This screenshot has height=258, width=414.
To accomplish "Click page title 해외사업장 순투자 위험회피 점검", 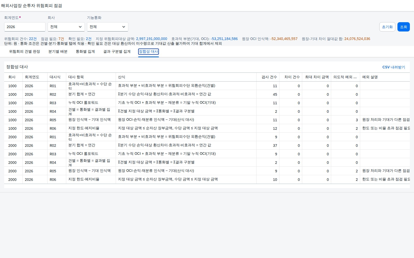I will pos(32,6).
